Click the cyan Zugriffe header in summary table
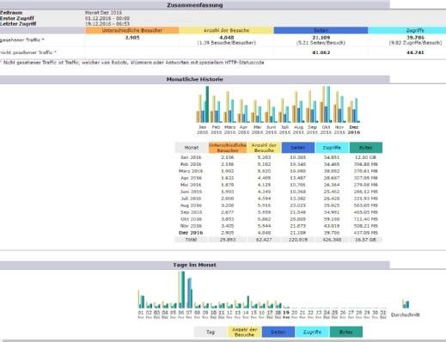The image size is (446, 342). [x=407, y=30]
